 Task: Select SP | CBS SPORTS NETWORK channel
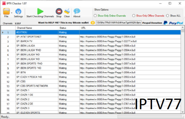(x=37, y=86)
